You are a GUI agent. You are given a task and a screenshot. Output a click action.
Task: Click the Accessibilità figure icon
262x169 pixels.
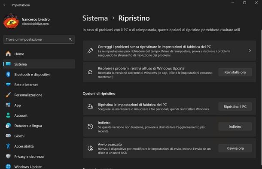8,146
